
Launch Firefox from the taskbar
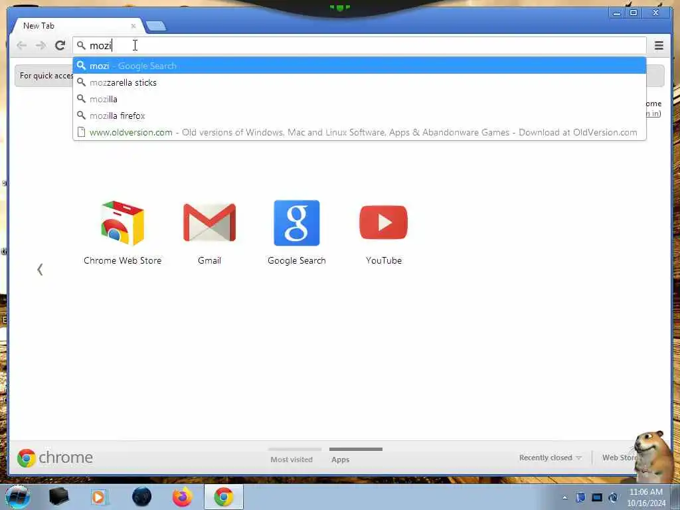(x=183, y=497)
